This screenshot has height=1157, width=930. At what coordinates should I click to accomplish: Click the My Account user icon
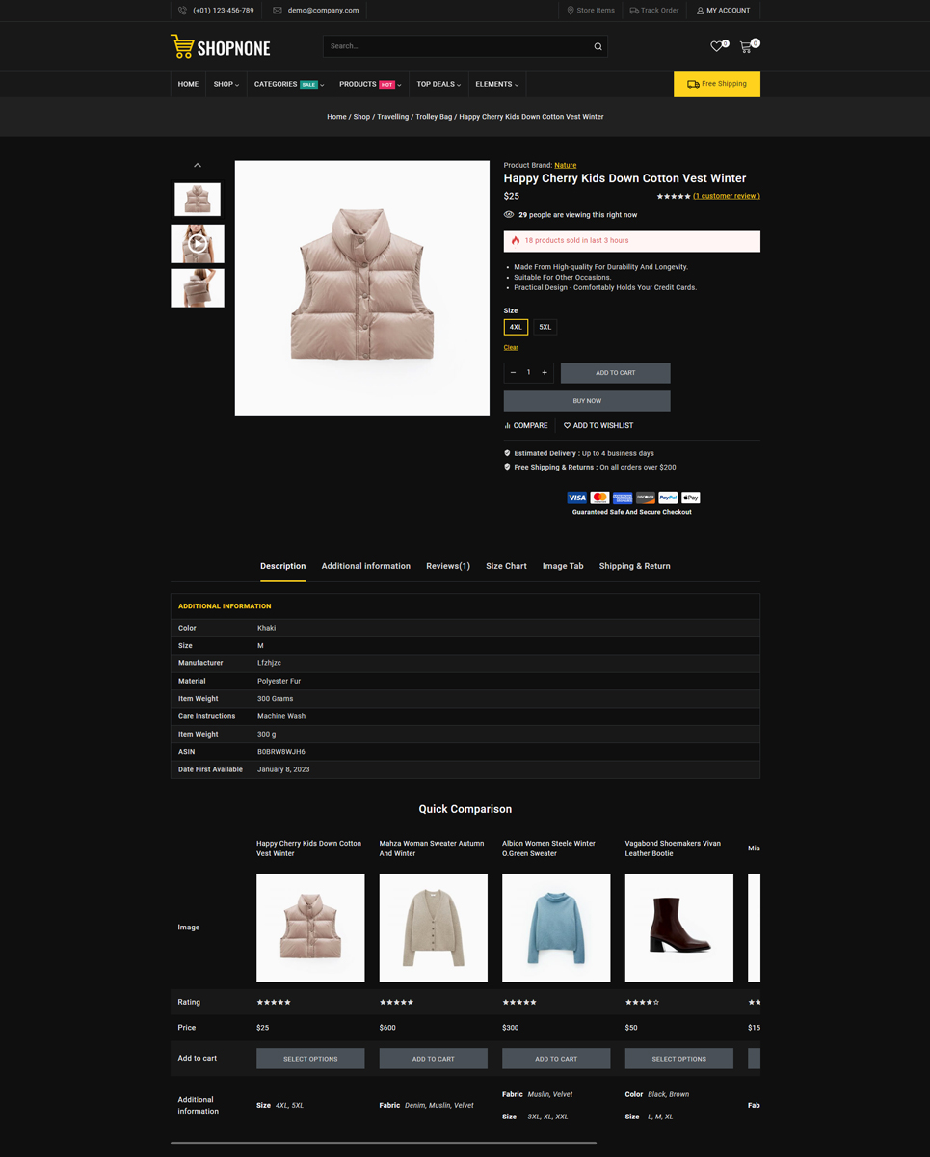tap(701, 11)
